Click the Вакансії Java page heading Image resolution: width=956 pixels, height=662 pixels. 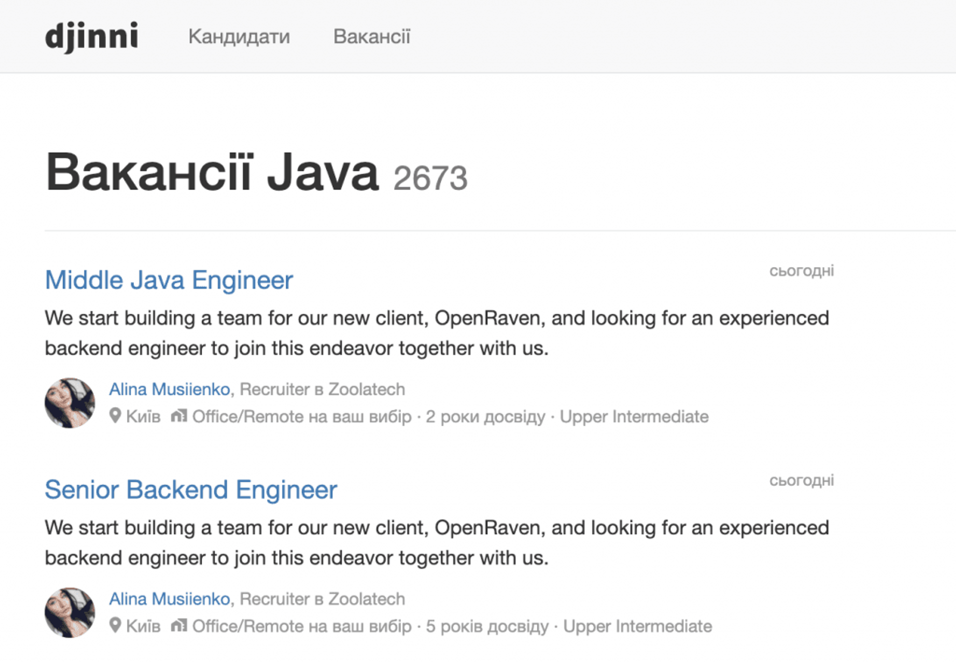211,173
